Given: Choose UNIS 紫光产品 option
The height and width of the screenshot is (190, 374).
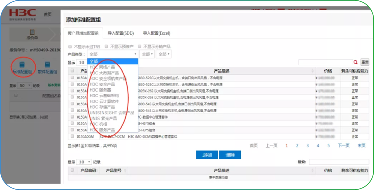Looking at the screenshot, I should [113, 119].
